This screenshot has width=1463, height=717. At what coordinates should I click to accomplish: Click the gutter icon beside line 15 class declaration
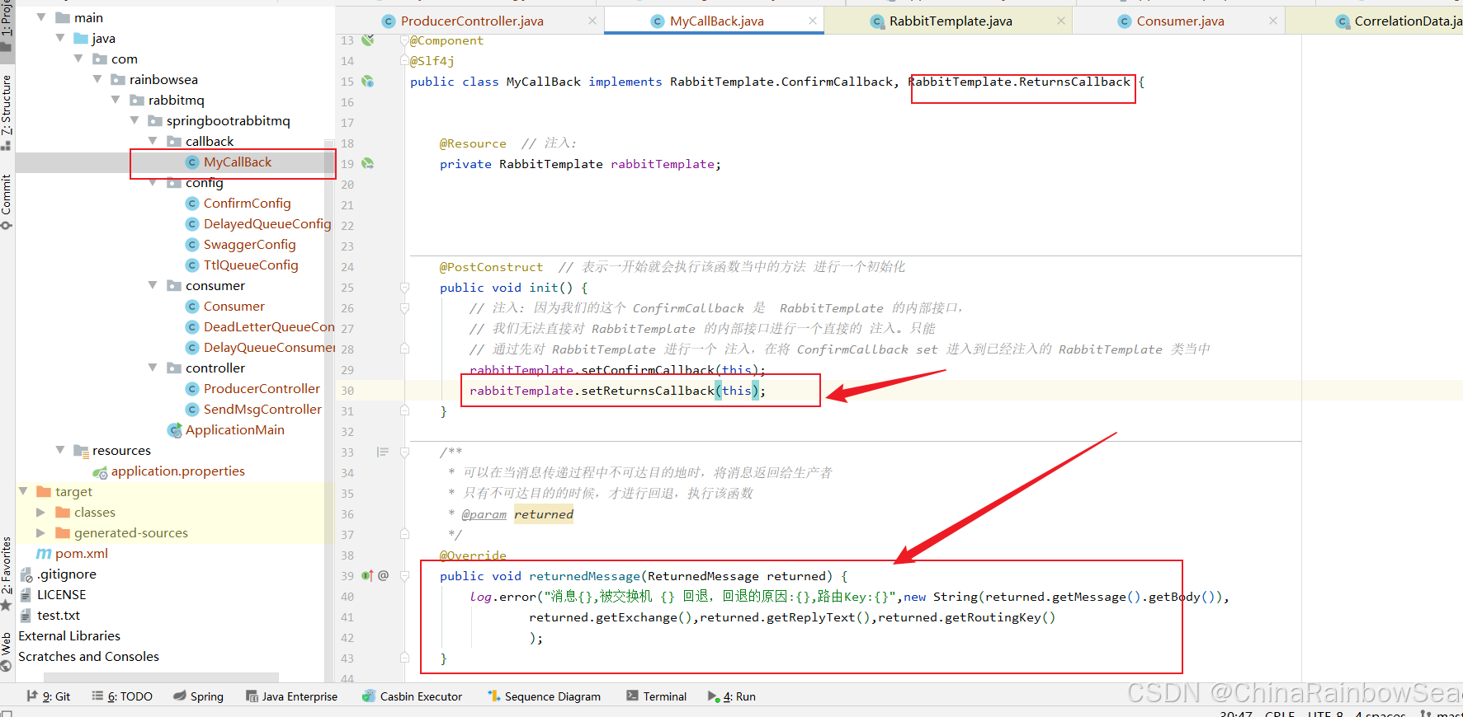(368, 81)
